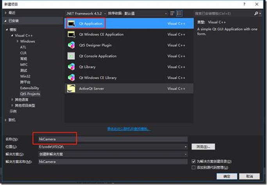Select the Qt Library row text
The height and width of the screenshot is (185, 267).
click(x=87, y=67)
